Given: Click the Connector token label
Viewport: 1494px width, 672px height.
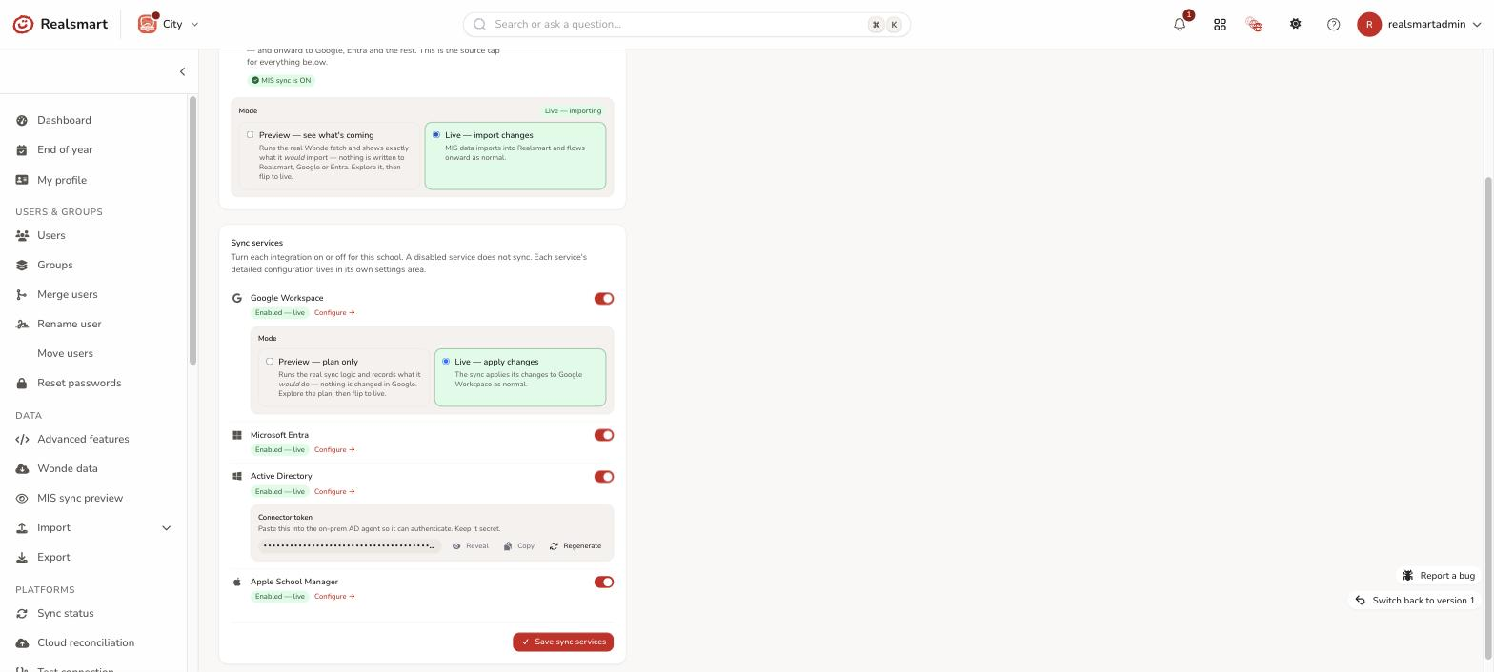Looking at the screenshot, I should (x=285, y=518).
